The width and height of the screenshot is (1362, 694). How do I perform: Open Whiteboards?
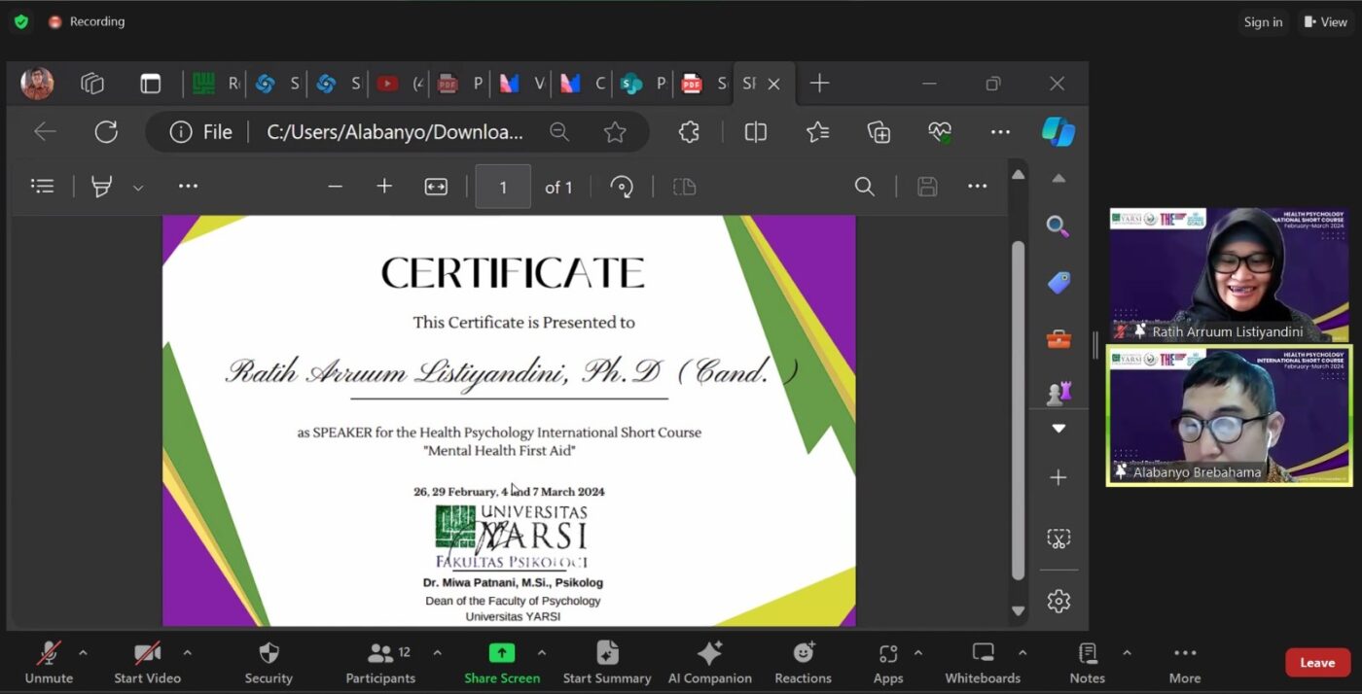[983, 663]
